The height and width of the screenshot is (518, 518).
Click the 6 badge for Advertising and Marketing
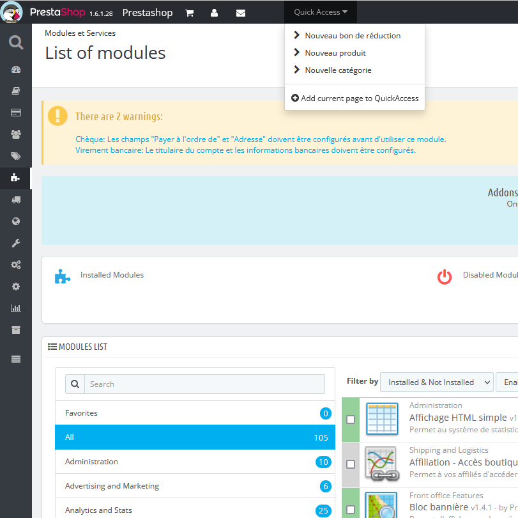pos(325,486)
